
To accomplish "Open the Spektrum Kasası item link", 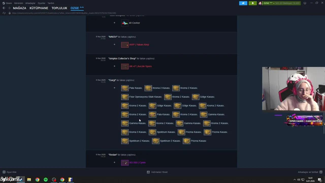I will click(166, 132).
